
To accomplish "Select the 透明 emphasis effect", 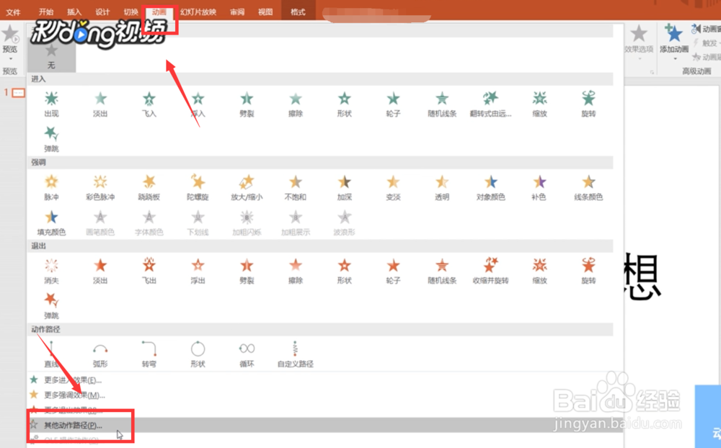I will (442, 188).
